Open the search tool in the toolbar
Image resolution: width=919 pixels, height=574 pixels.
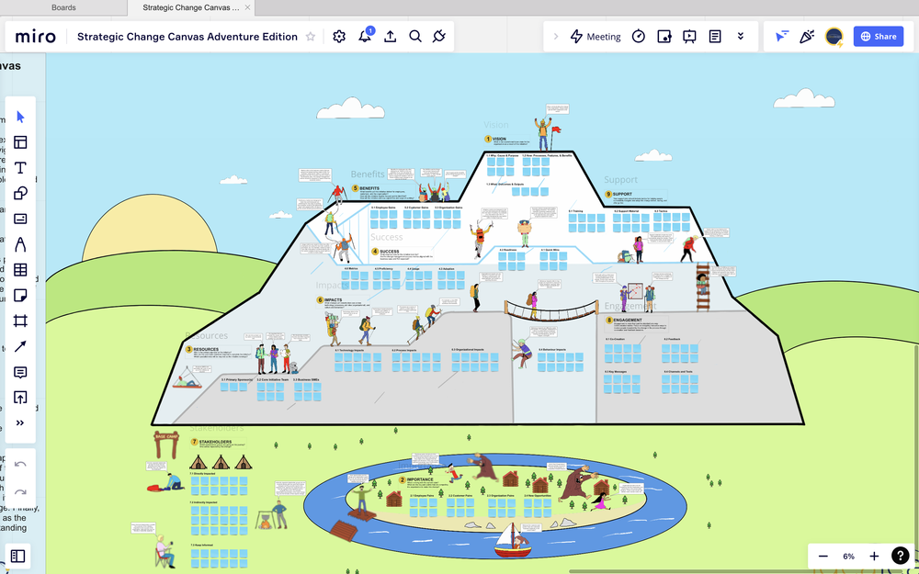414,36
